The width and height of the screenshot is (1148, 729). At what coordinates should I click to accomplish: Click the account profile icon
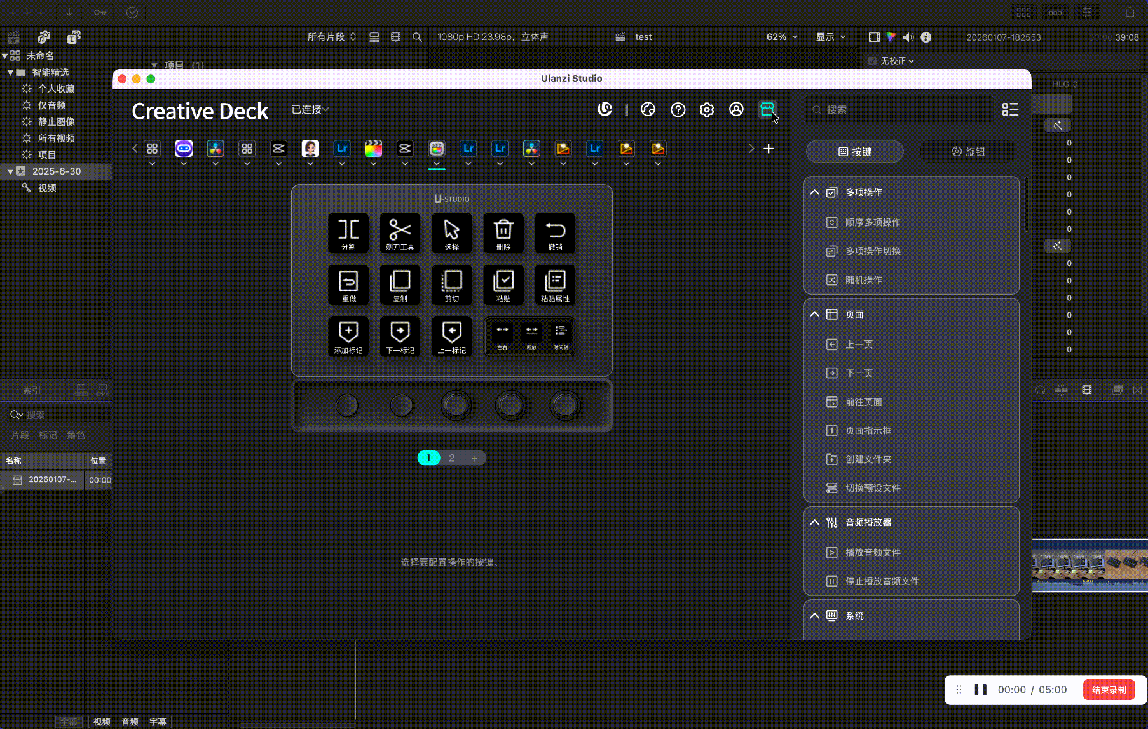tap(736, 109)
